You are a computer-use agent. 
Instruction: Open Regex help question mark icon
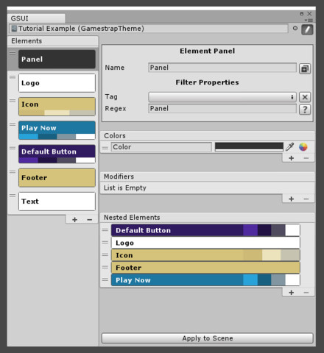(x=305, y=109)
